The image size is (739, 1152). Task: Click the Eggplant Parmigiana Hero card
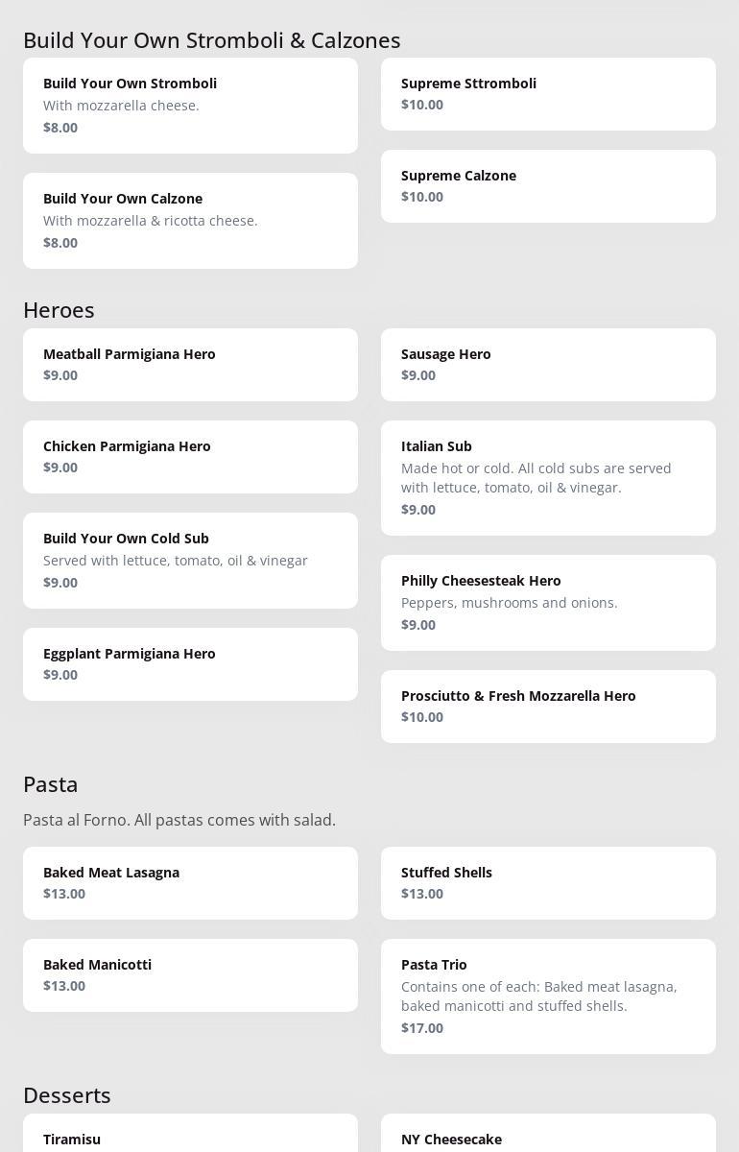click(x=190, y=664)
